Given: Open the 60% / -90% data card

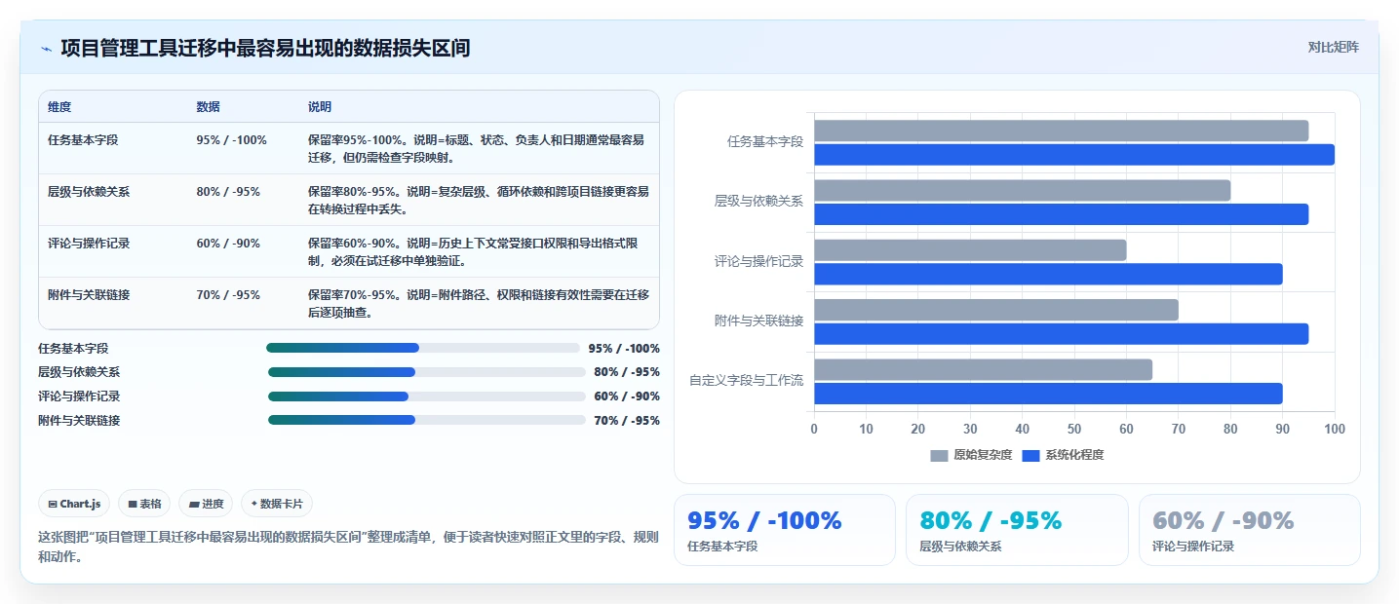Looking at the screenshot, I should pyautogui.click(x=1250, y=530).
